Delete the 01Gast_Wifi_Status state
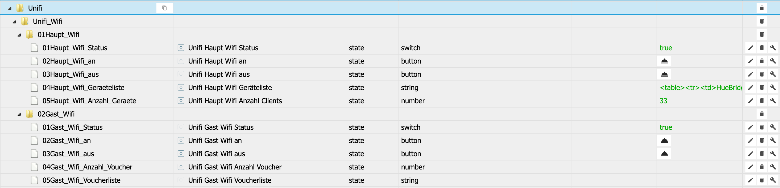Image resolution: width=780 pixels, height=188 pixels. [x=762, y=127]
